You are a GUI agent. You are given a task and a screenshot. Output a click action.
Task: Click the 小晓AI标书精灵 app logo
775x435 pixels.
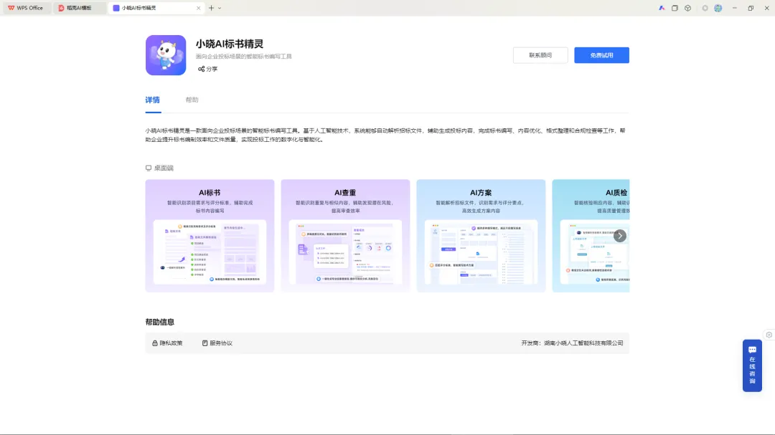pyautogui.click(x=166, y=54)
